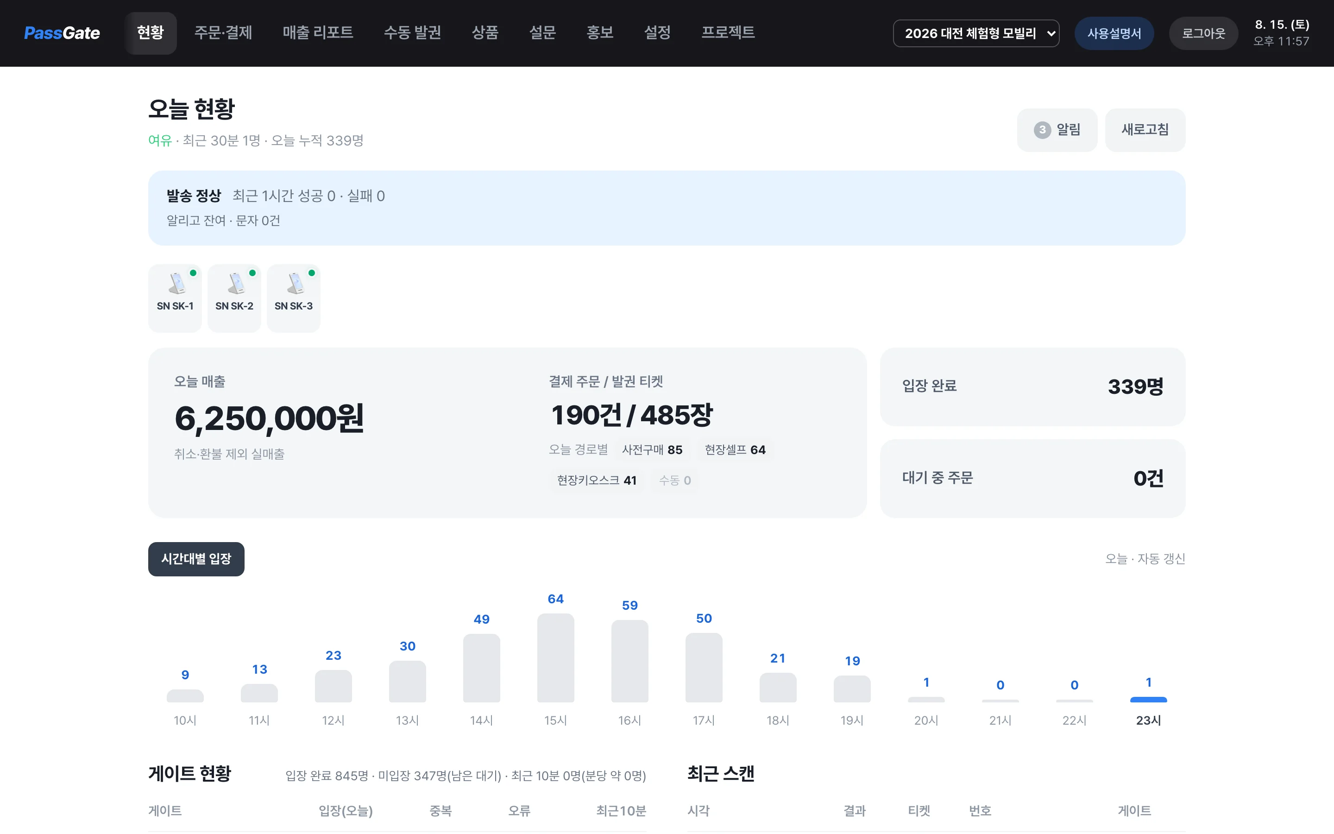The width and height of the screenshot is (1334, 834).
Task: Go to 주문·결제 menu
Action: tap(223, 33)
